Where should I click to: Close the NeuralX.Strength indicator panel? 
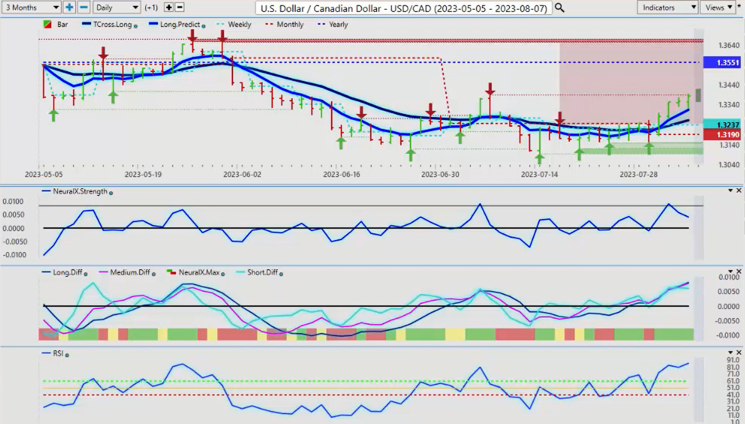[739, 191]
